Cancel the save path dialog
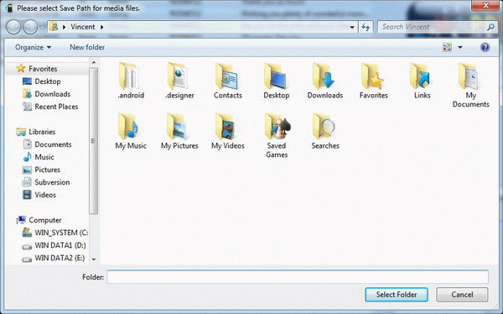The width and height of the screenshot is (503, 314). coord(462,295)
